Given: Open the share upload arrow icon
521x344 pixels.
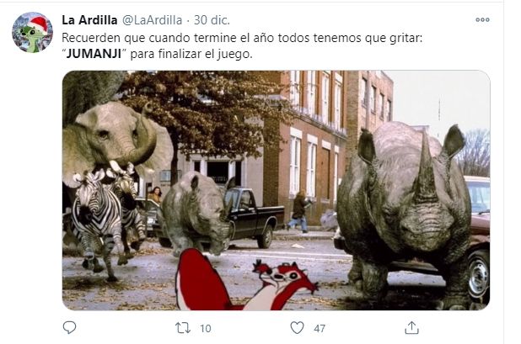Looking at the screenshot, I should tap(411, 327).
